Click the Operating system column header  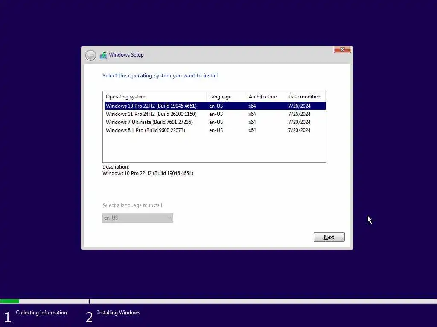click(x=154, y=97)
